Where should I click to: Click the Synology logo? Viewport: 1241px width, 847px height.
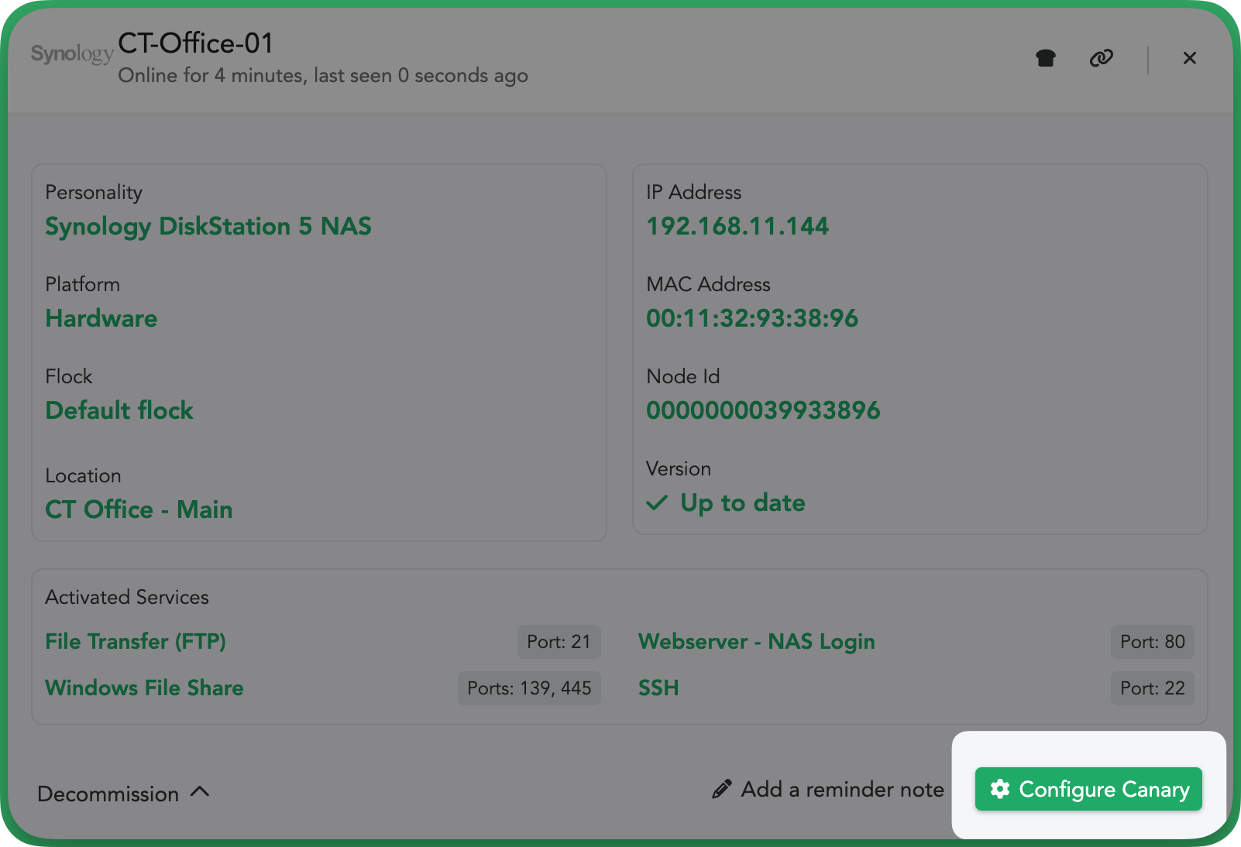(72, 53)
